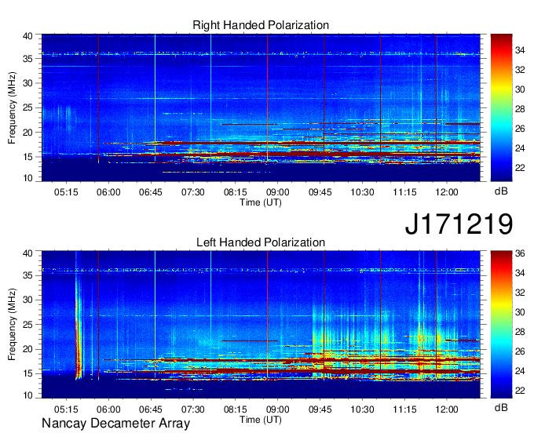Click the 10:30 time tick of the Right Handed plot
This screenshot has height=433, width=534.
[362, 192]
